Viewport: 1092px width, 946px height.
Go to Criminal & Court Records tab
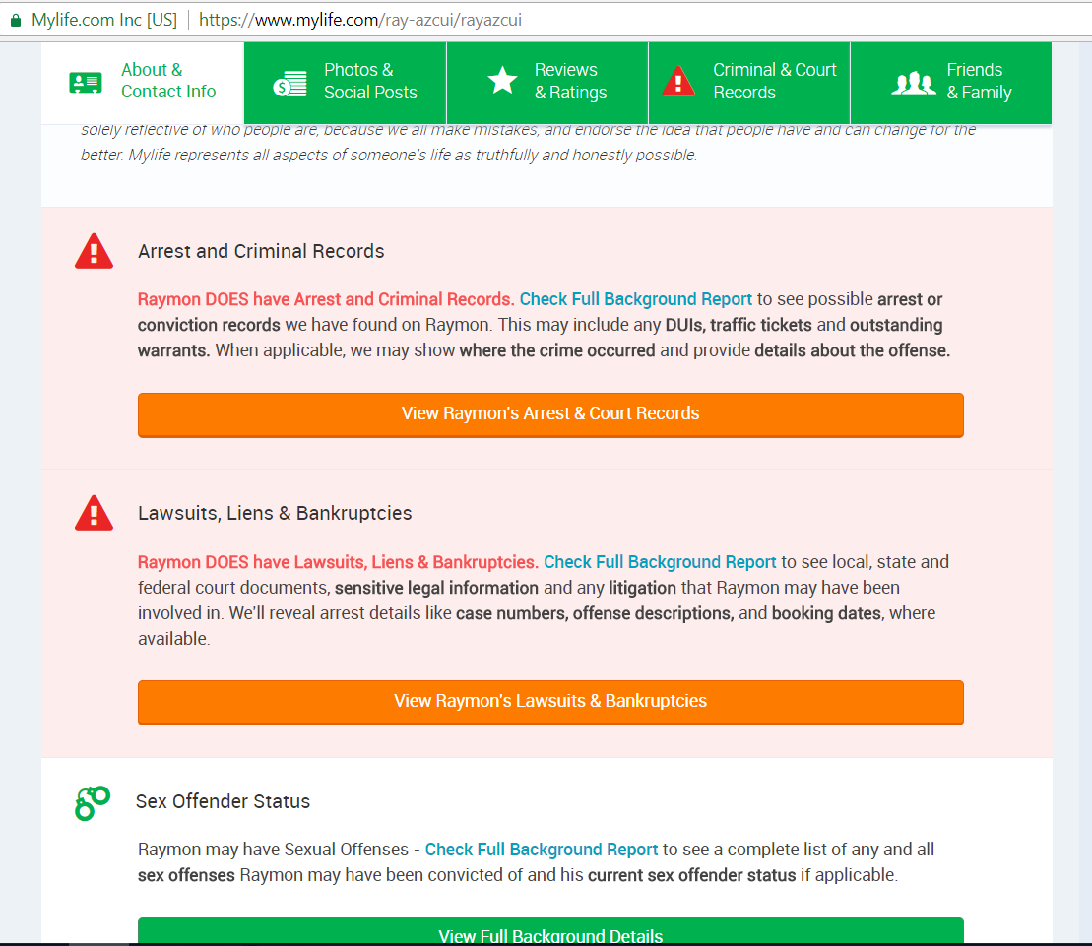[x=749, y=82]
